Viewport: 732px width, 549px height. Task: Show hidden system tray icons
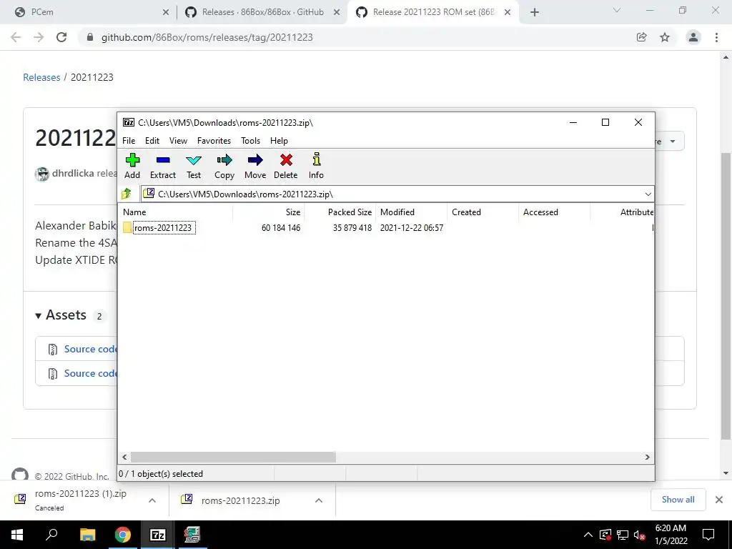(x=588, y=535)
